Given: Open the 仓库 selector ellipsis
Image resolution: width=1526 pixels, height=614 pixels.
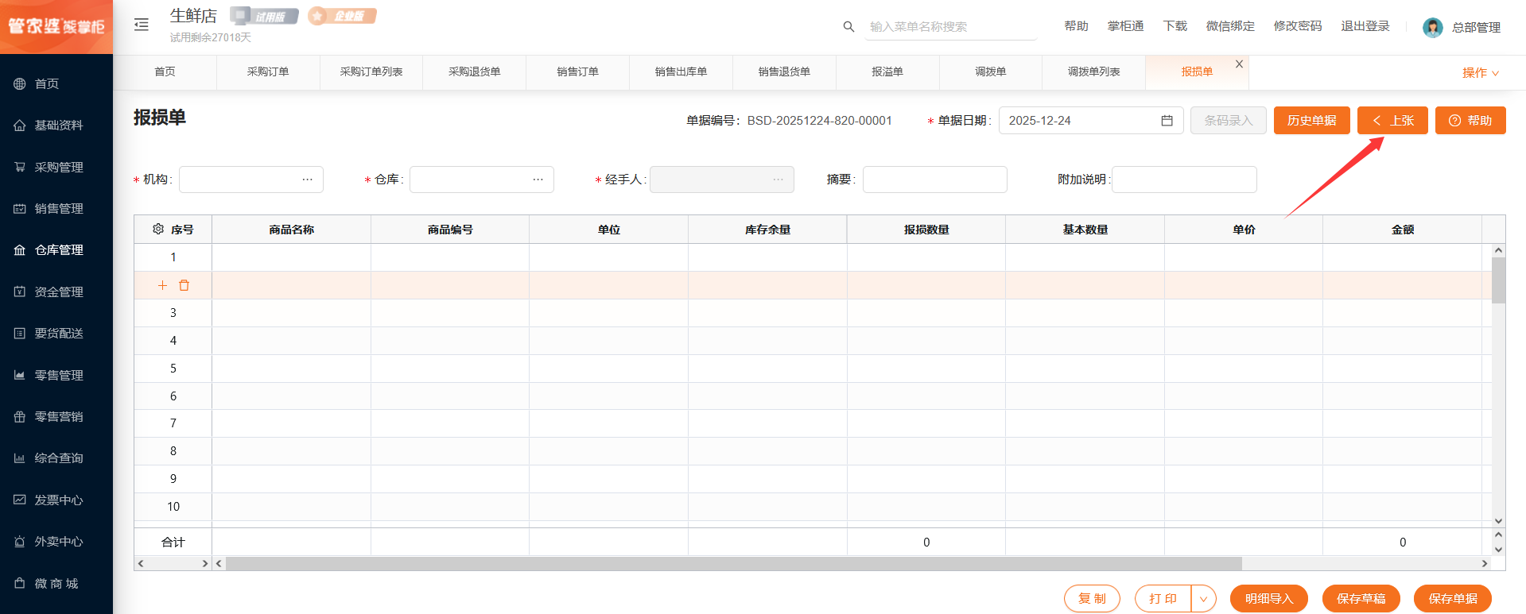Looking at the screenshot, I should (x=538, y=180).
